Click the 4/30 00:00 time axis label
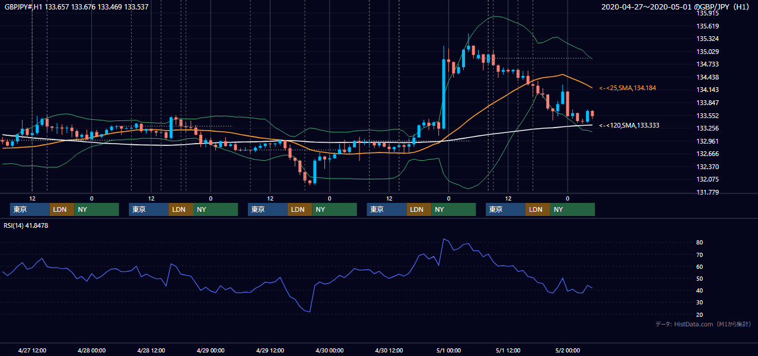 pyautogui.click(x=329, y=351)
